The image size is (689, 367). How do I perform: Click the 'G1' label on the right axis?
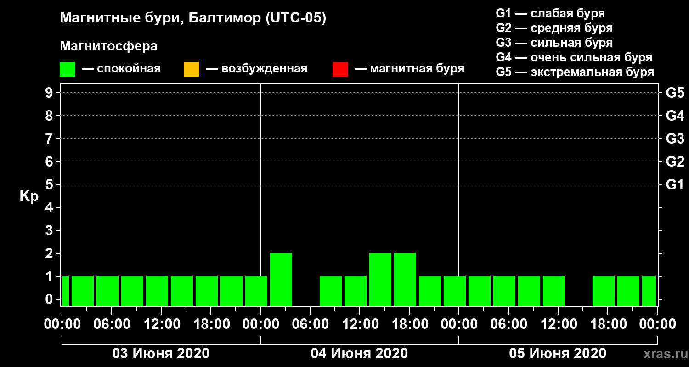click(x=675, y=185)
